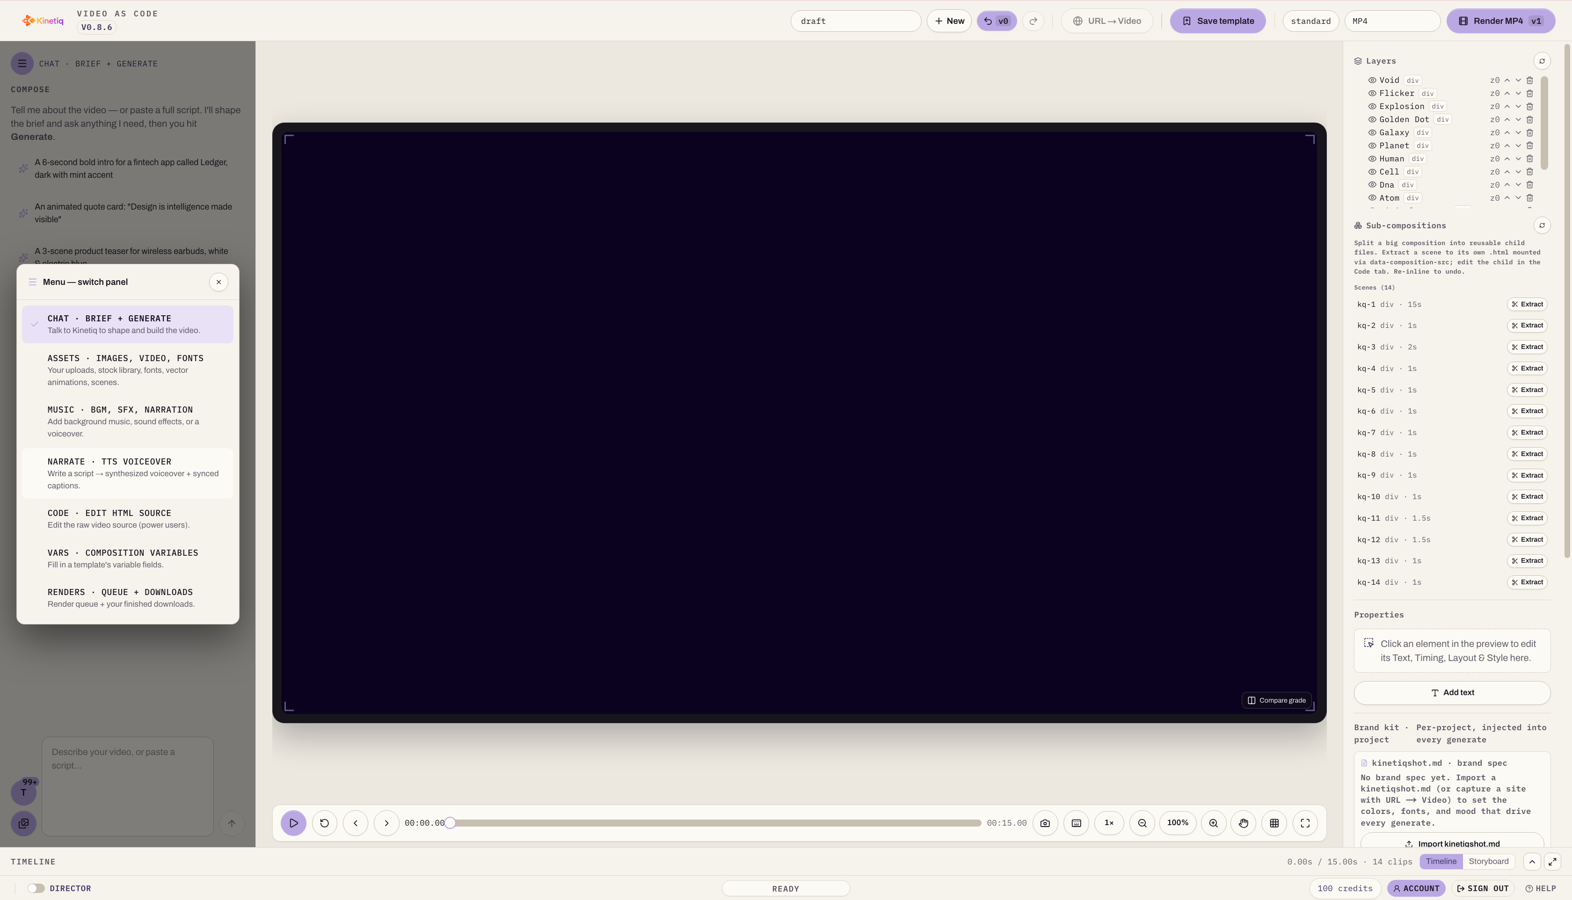Click the Save template button

(x=1217, y=21)
